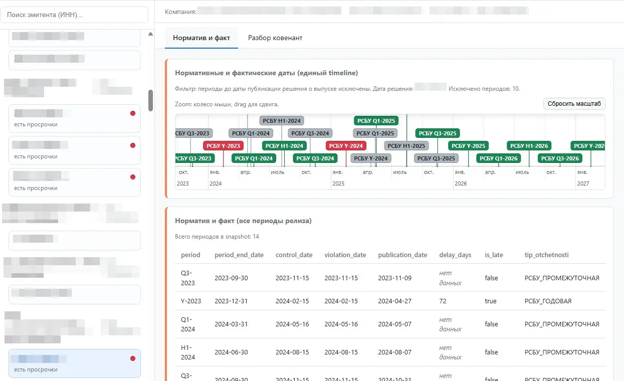Image resolution: width=624 pixels, height=381 pixels.
Task: Click the publication_date column header
Action: click(403, 255)
